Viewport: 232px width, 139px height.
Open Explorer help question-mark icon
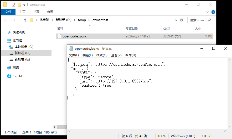pyautogui.click(x=213, y=12)
